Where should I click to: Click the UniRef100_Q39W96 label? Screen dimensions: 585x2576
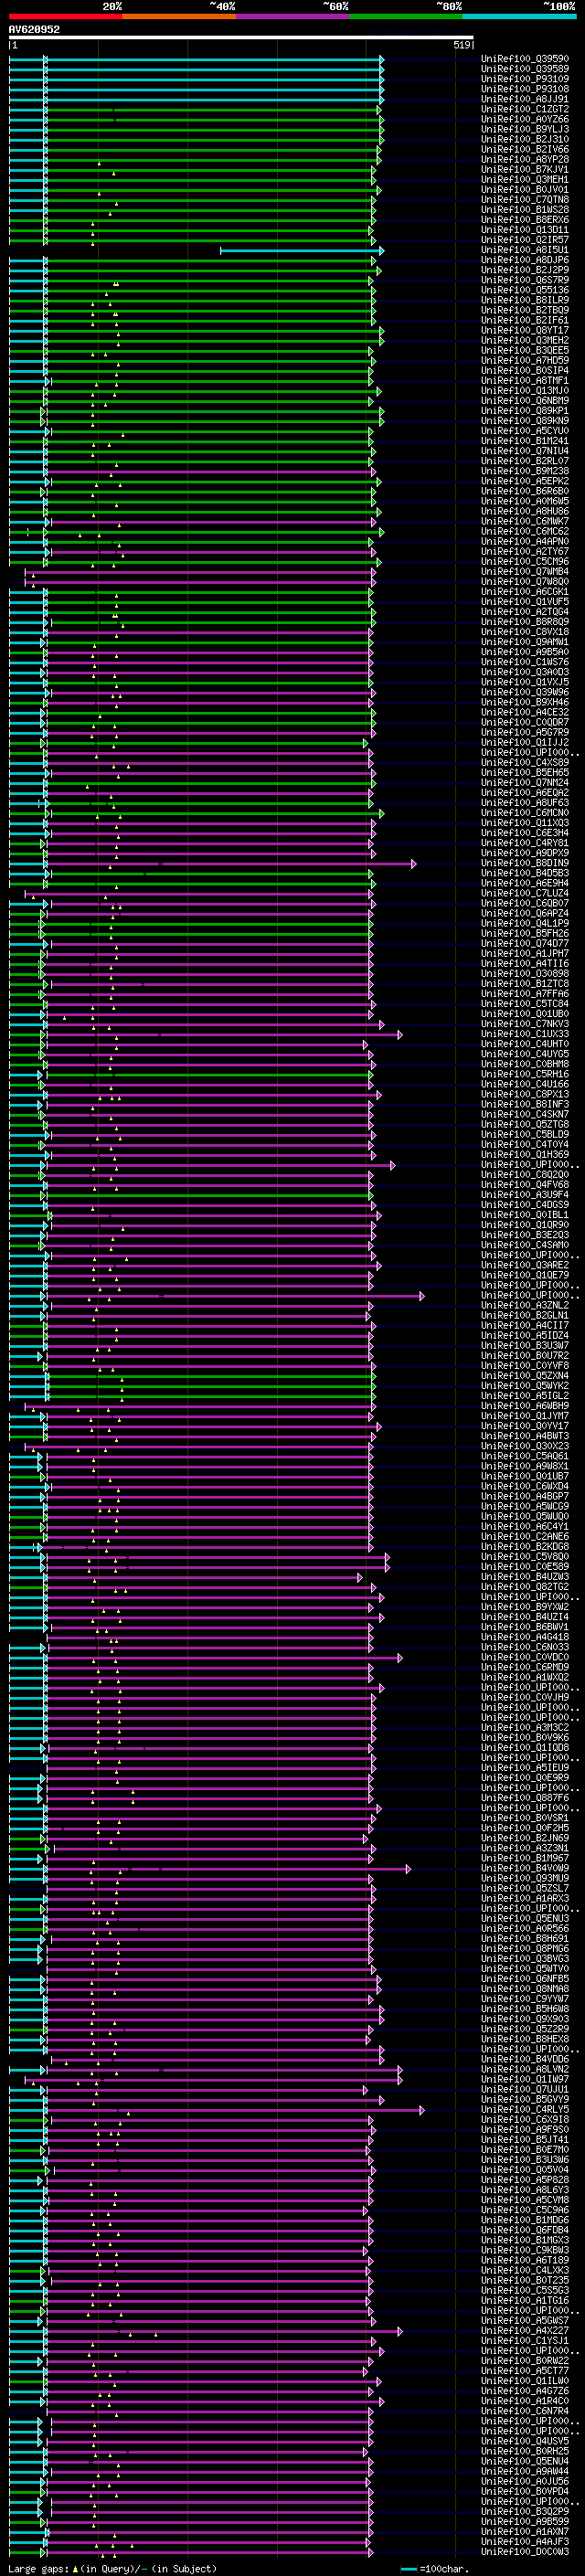pos(525,692)
